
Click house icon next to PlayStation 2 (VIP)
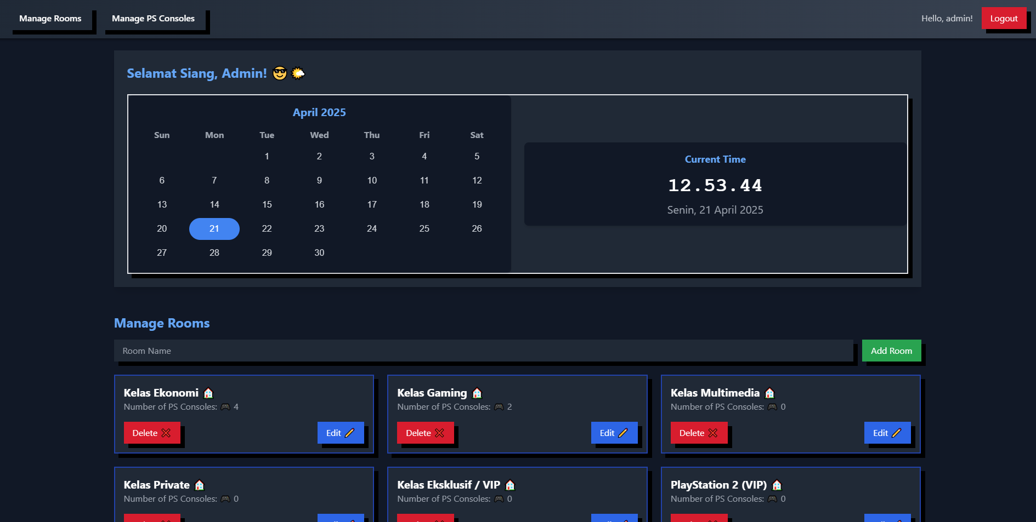[777, 485]
